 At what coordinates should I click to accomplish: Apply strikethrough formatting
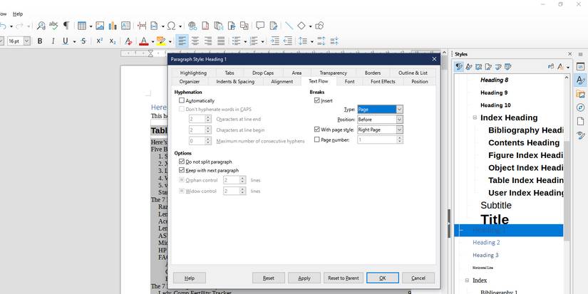(83, 41)
